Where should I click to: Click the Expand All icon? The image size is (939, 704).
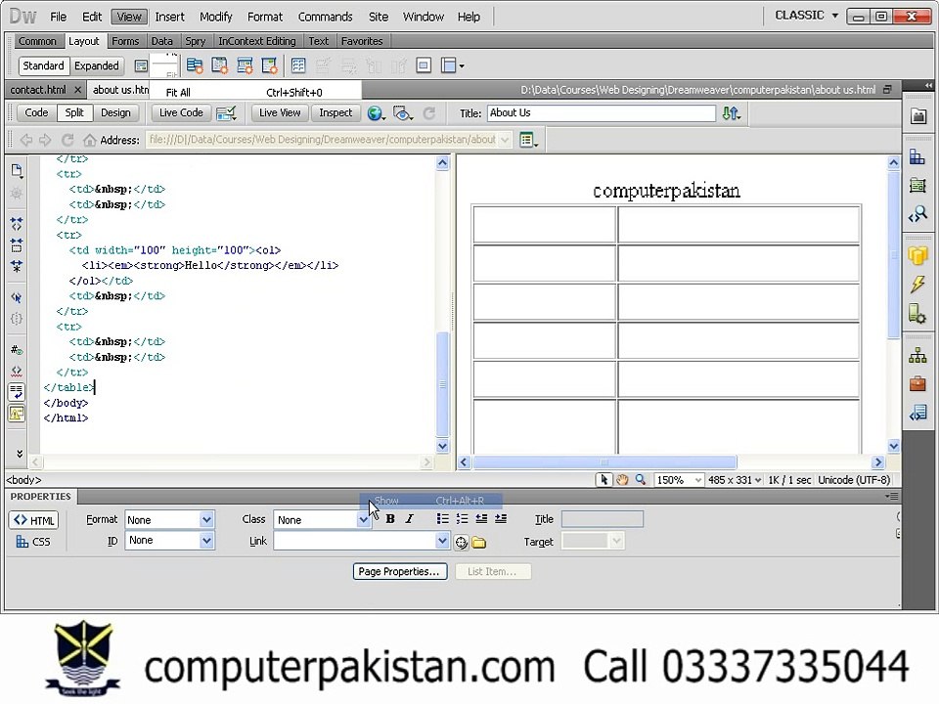(17, 266)
